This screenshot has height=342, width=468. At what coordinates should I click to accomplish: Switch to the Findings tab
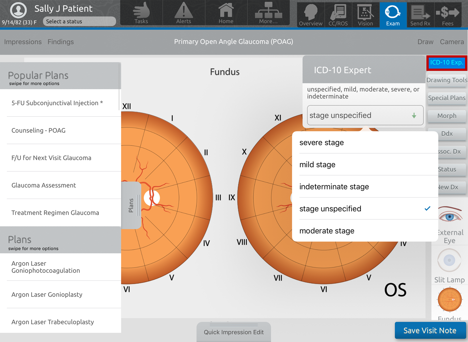[x=60, y=42]
